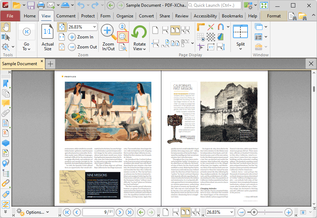Image resolution: width=317 pixels, height=218 pixels.
Task: Toggle Fit Page zoom mode button
Action: 62,27
